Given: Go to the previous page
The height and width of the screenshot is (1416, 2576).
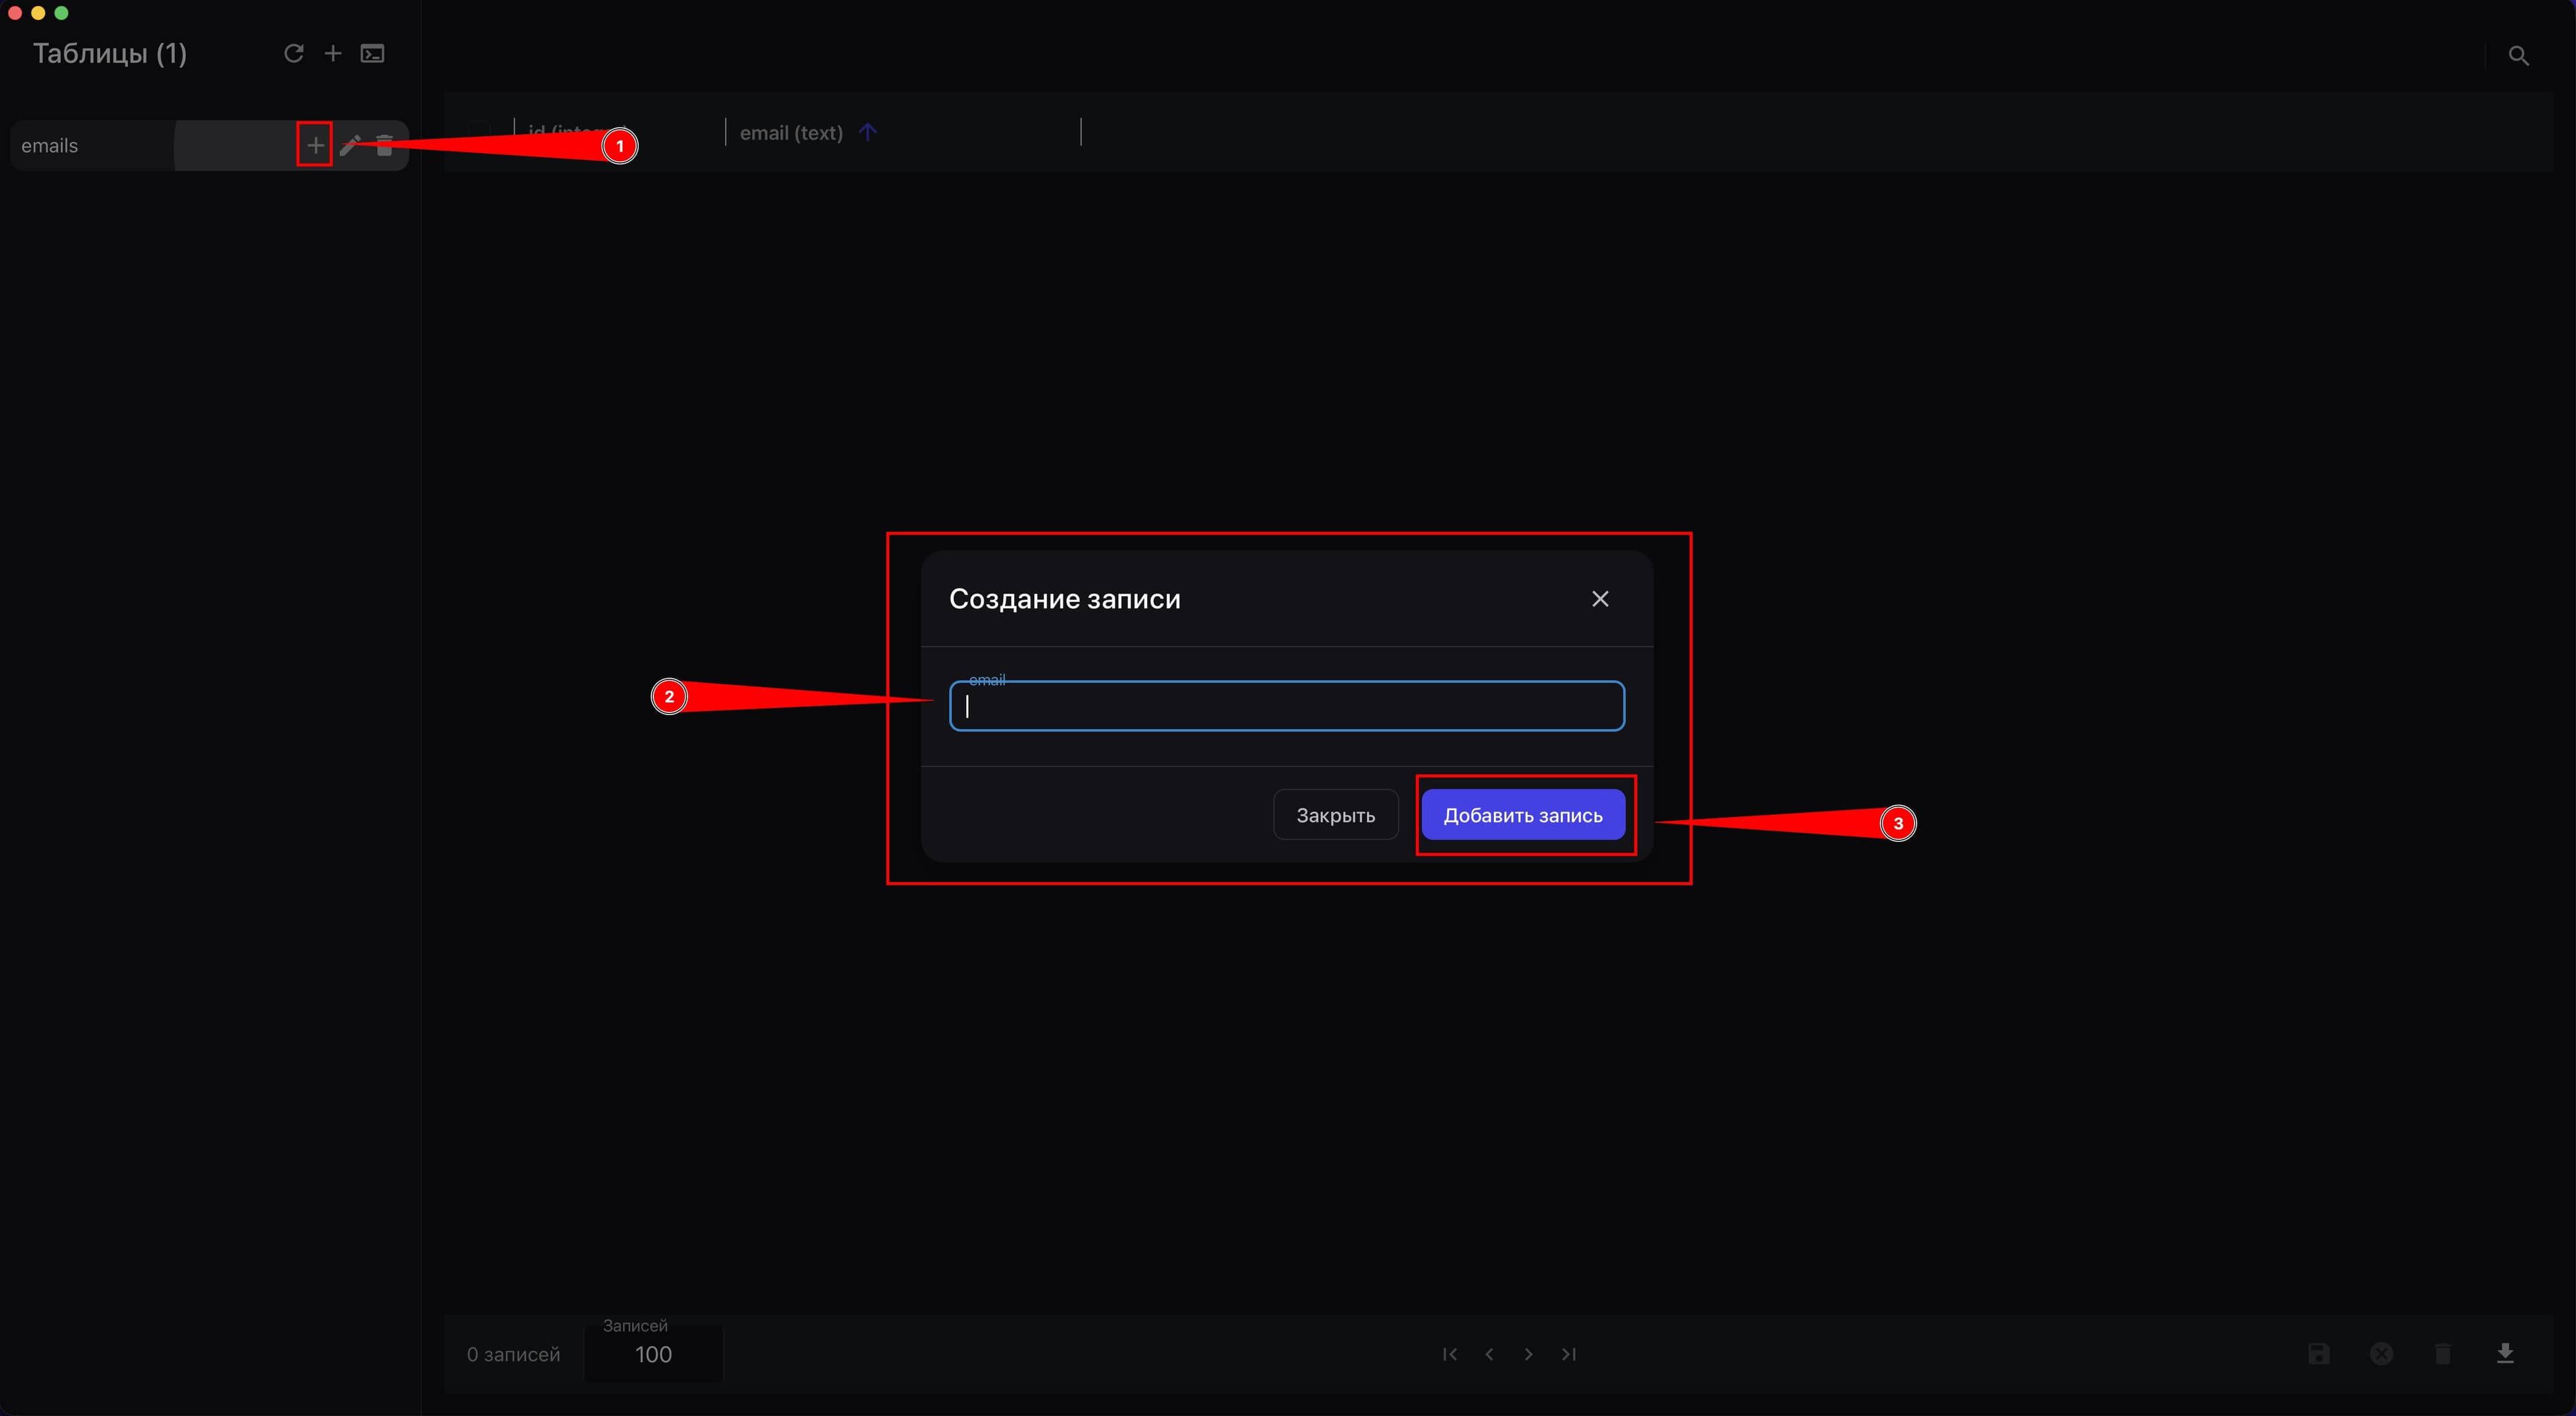Looking at the screenshot, I should [1489, 1354].
